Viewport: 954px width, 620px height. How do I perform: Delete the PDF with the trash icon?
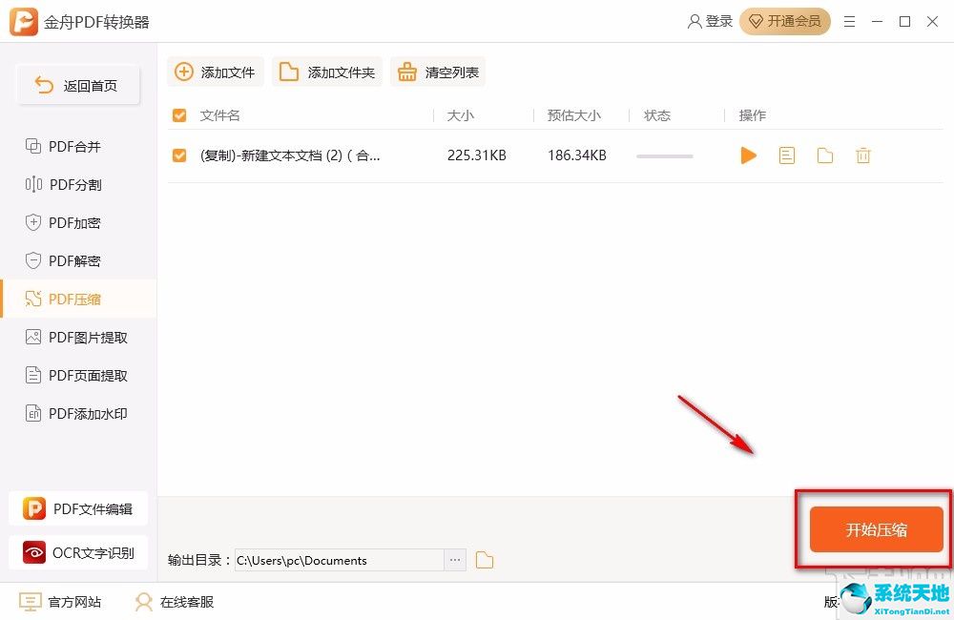tap(863, 155)
